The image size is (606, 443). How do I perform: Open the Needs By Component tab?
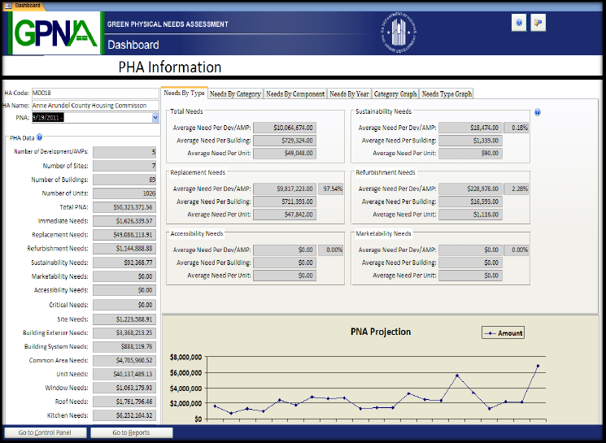[x=295, y=93]
